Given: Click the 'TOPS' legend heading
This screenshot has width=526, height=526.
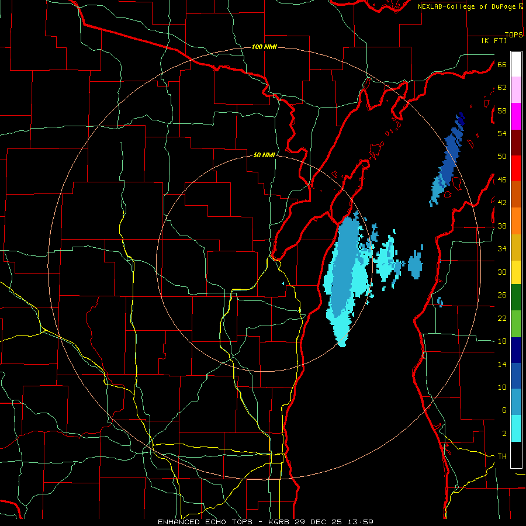Looking at the screenshot, I should point(514,34).
